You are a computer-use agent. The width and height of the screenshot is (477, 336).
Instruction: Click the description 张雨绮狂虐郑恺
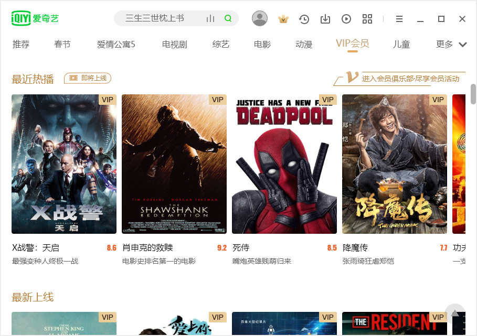[x=368, y=261]
